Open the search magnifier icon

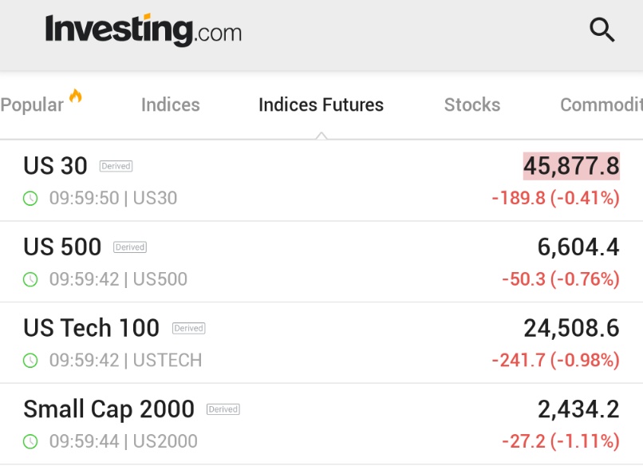[x=602, y=30]
